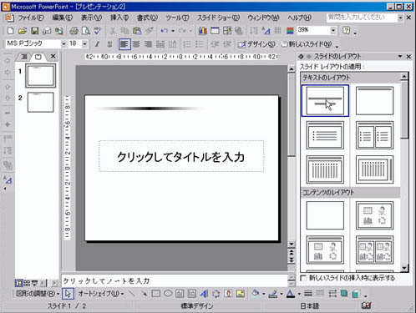Click title placeholder クリックしてタイトルを入力

coord(181,156)
